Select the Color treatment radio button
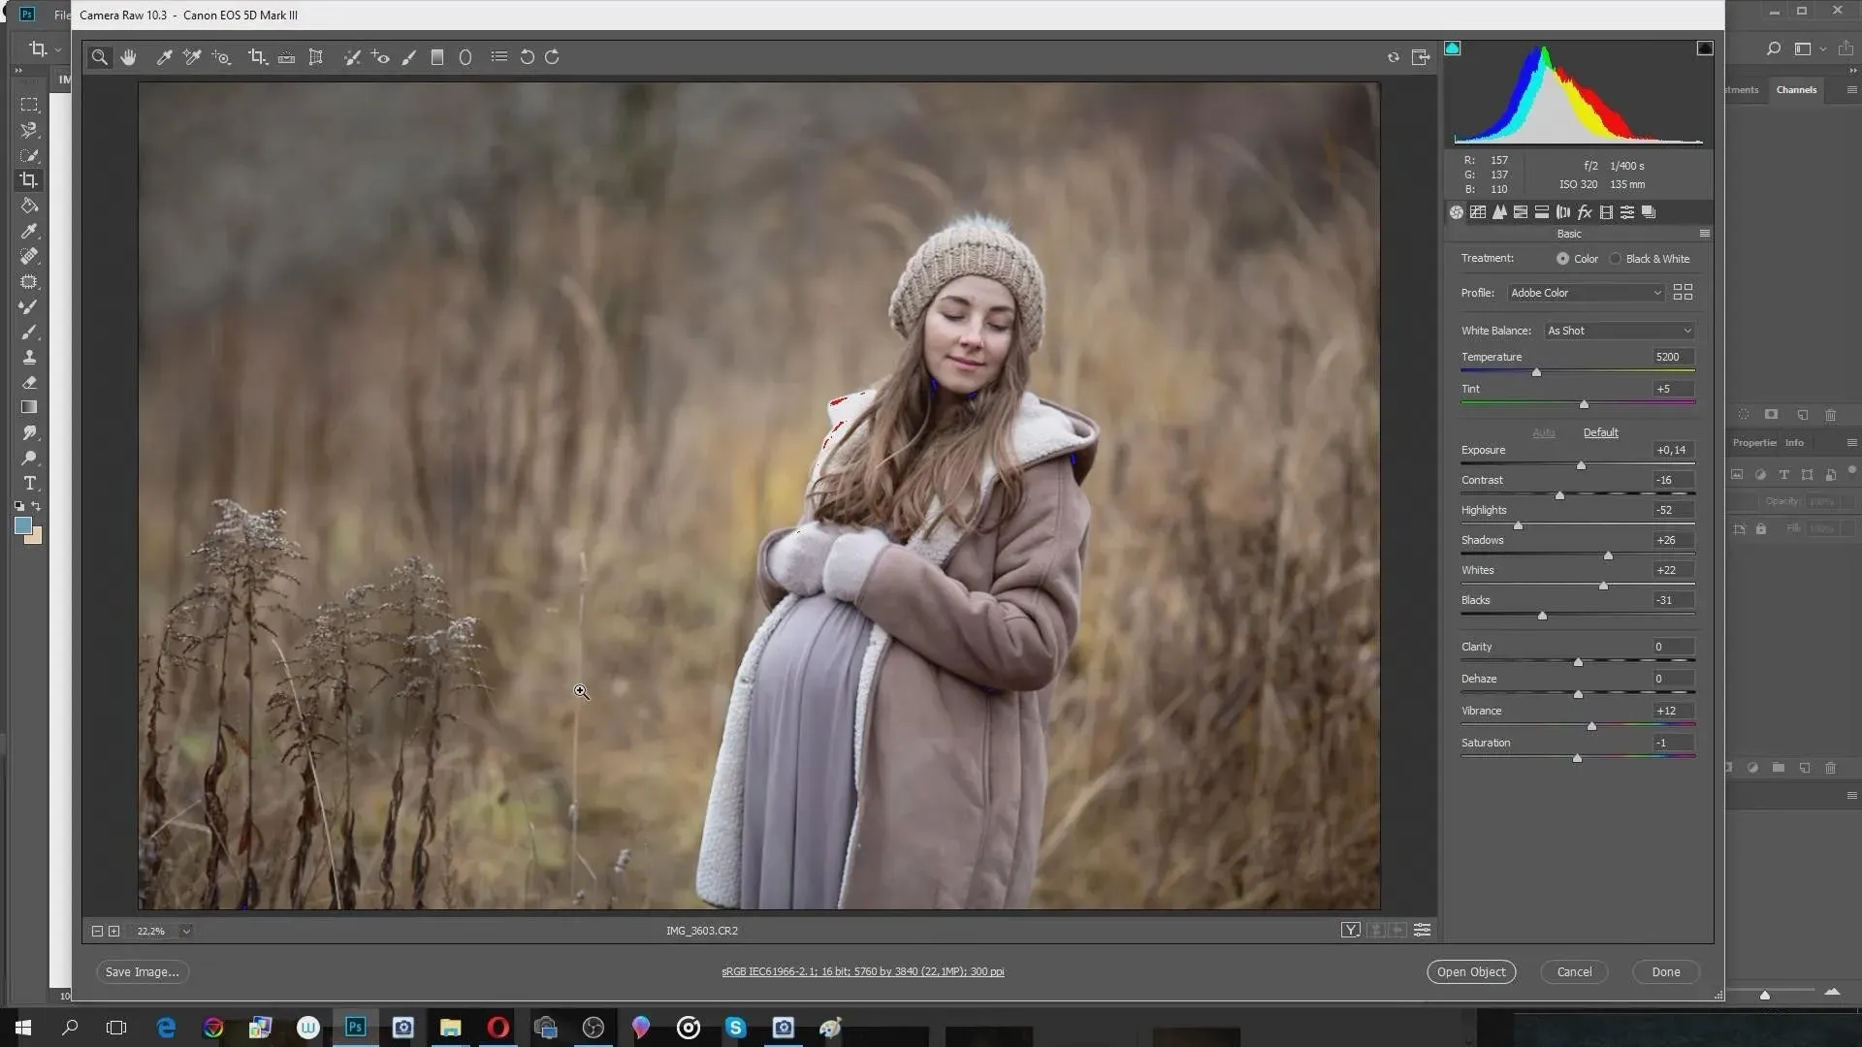The image size is (1862, 1047). [x=1562, y=259]
